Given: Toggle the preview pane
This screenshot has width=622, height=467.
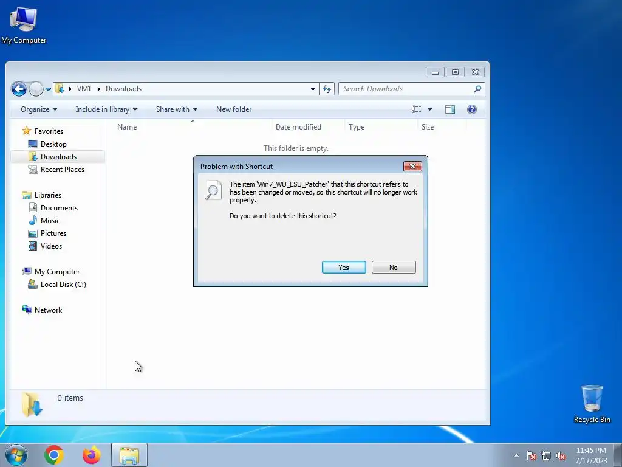Looking at the screenshot, I should tap(450, 109).
